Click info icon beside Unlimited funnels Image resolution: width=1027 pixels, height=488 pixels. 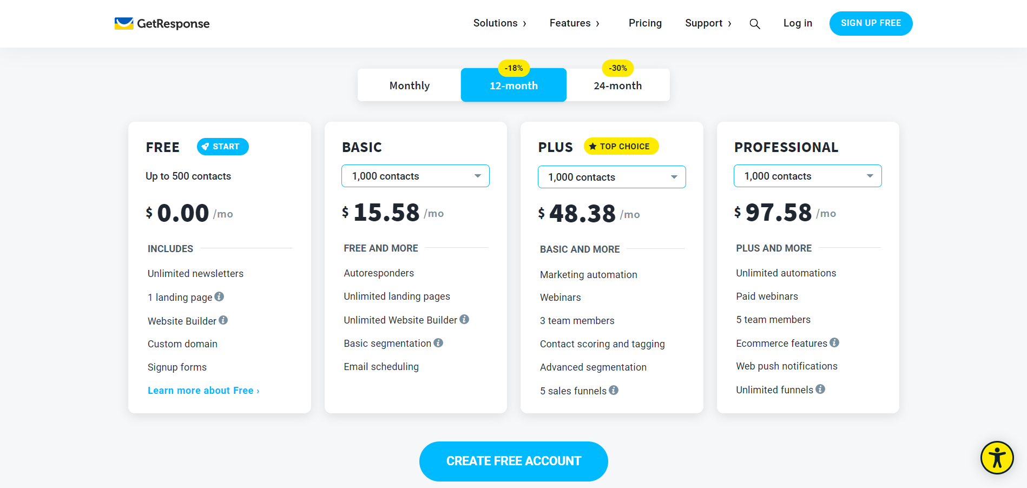pos(820,389)
